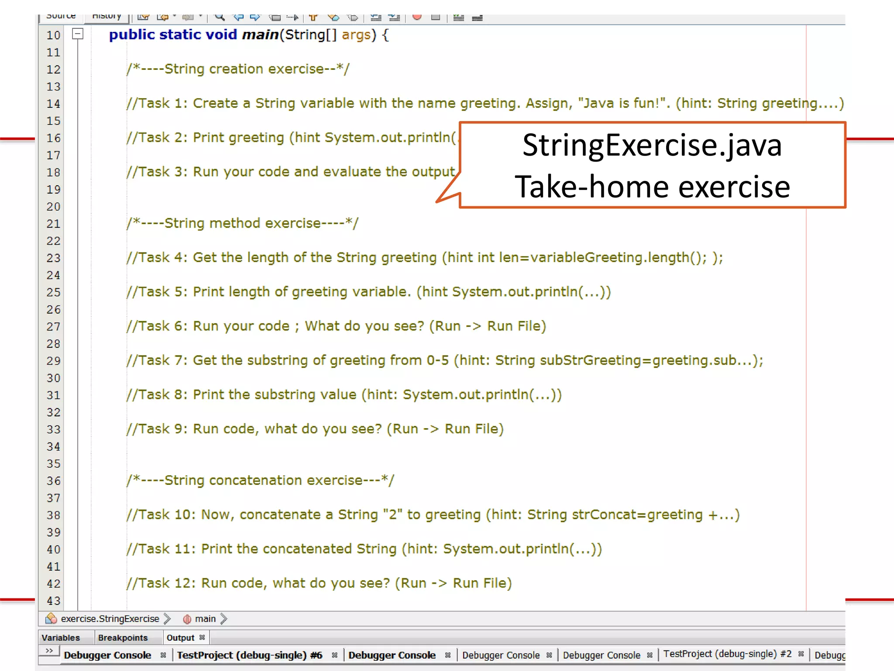The image size is (894, 671).
Task: Click the Task 4 comment line
Action: coord(424,258)
